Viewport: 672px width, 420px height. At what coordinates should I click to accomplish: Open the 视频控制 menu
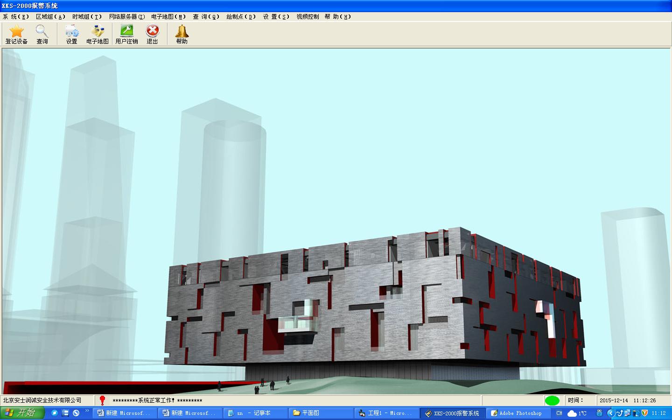[x=308, y=17]
